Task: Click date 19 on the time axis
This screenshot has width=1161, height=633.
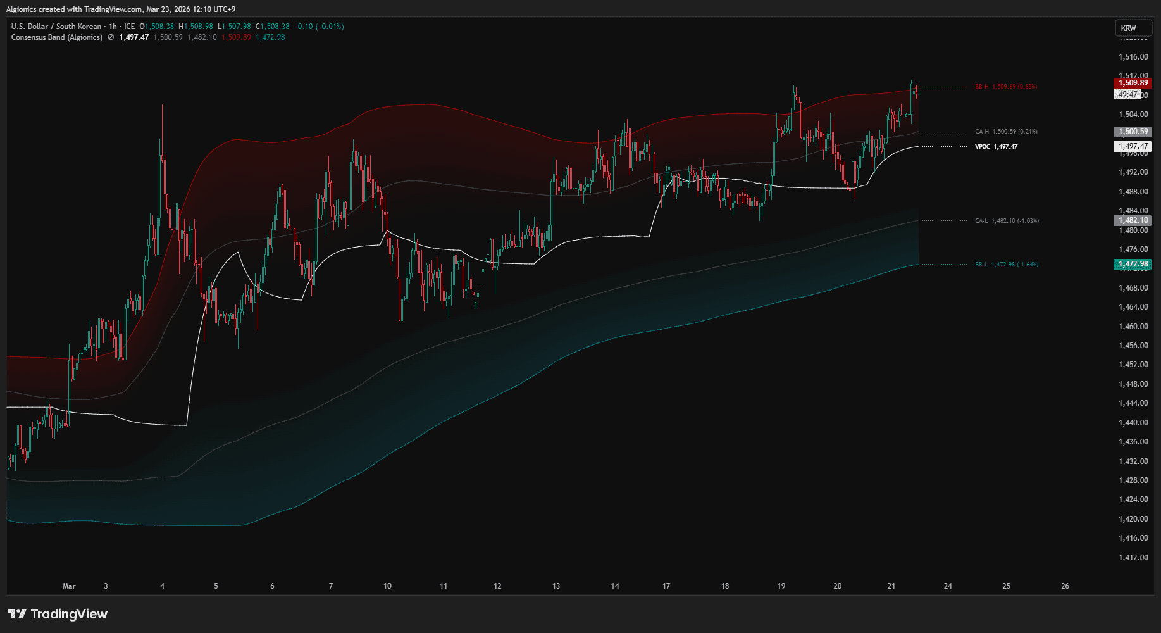Action: point(781,586)
